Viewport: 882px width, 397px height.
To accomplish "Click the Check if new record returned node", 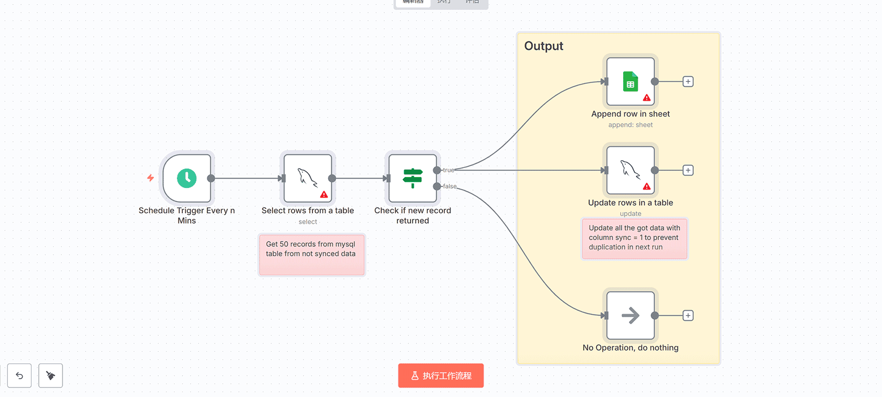I will [x=413, y=179].
